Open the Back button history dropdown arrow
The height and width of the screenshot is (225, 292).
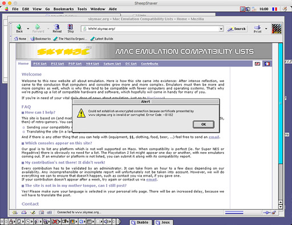28,28
